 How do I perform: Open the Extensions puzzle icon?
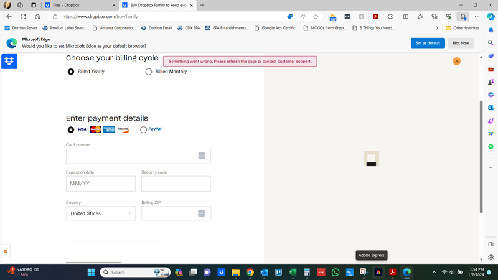390,17
